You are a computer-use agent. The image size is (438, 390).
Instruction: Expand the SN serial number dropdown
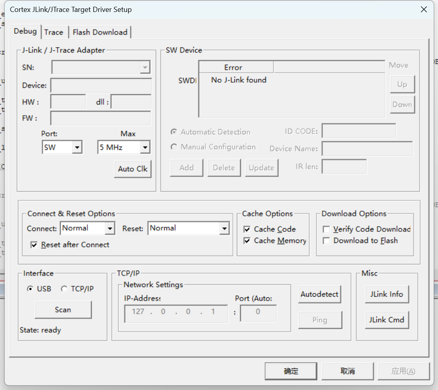coord(101,67)
